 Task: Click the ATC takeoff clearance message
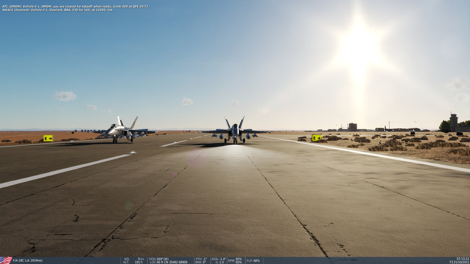pos(75,6)
